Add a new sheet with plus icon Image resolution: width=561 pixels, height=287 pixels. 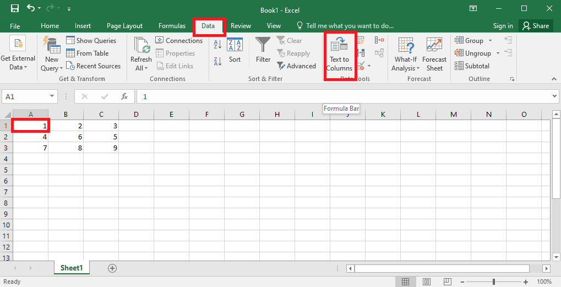(x=112, y=268)
